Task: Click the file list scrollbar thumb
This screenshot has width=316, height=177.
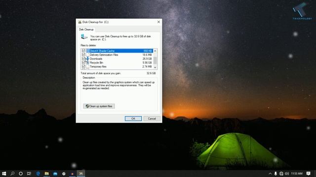Action: tap(155, 60)
